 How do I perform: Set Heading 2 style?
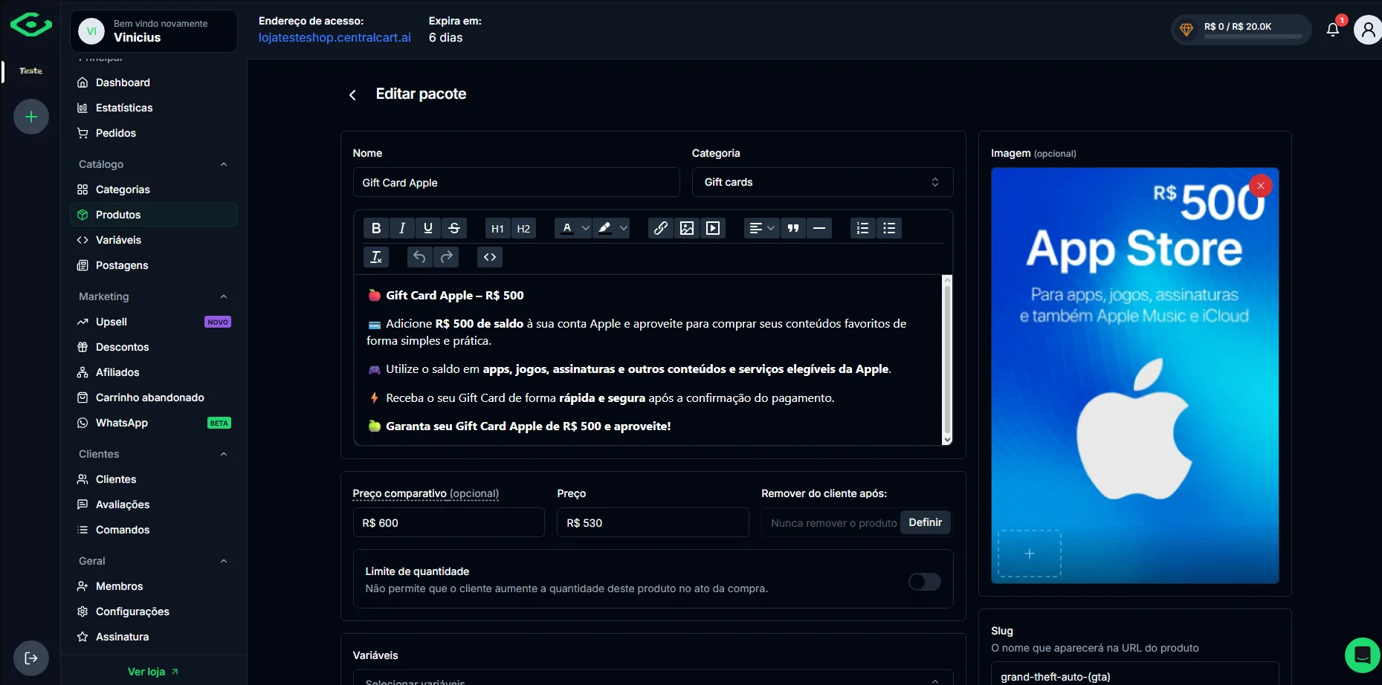[x=523, y=228]
